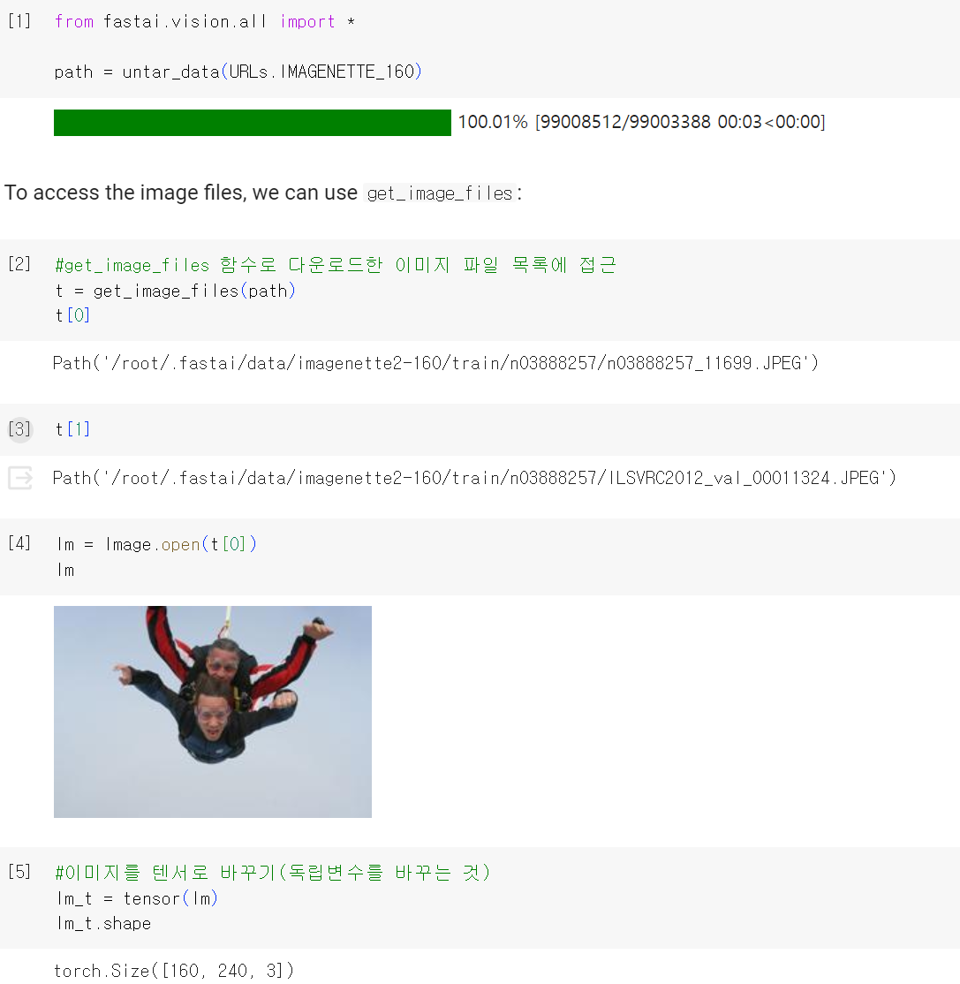The width and height of the screenshot is (960, 984).
Task: Click the t[1] code in cell 3
Action: (x=72, y=429)
